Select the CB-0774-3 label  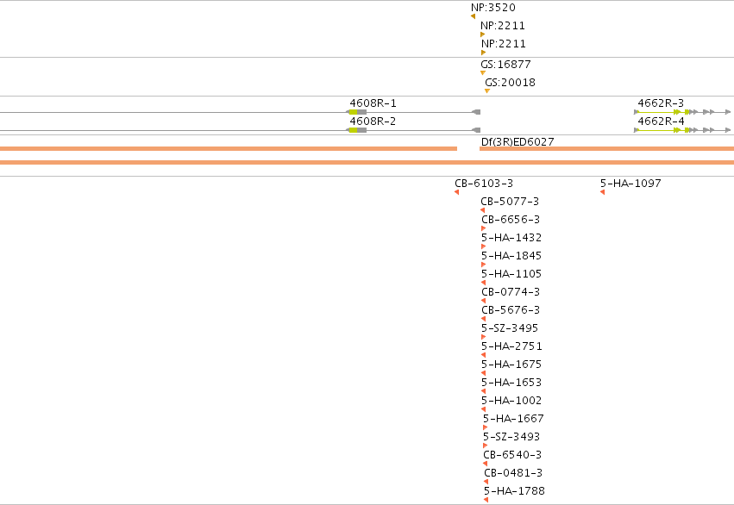pyautogui.click(x=511, y=292)
